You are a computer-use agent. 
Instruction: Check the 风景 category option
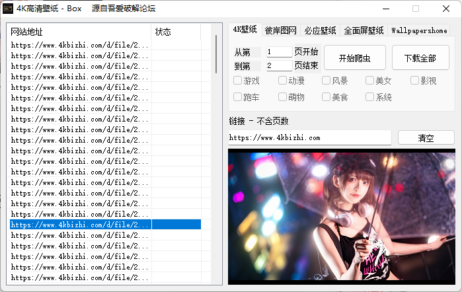(x=327, y=81)
